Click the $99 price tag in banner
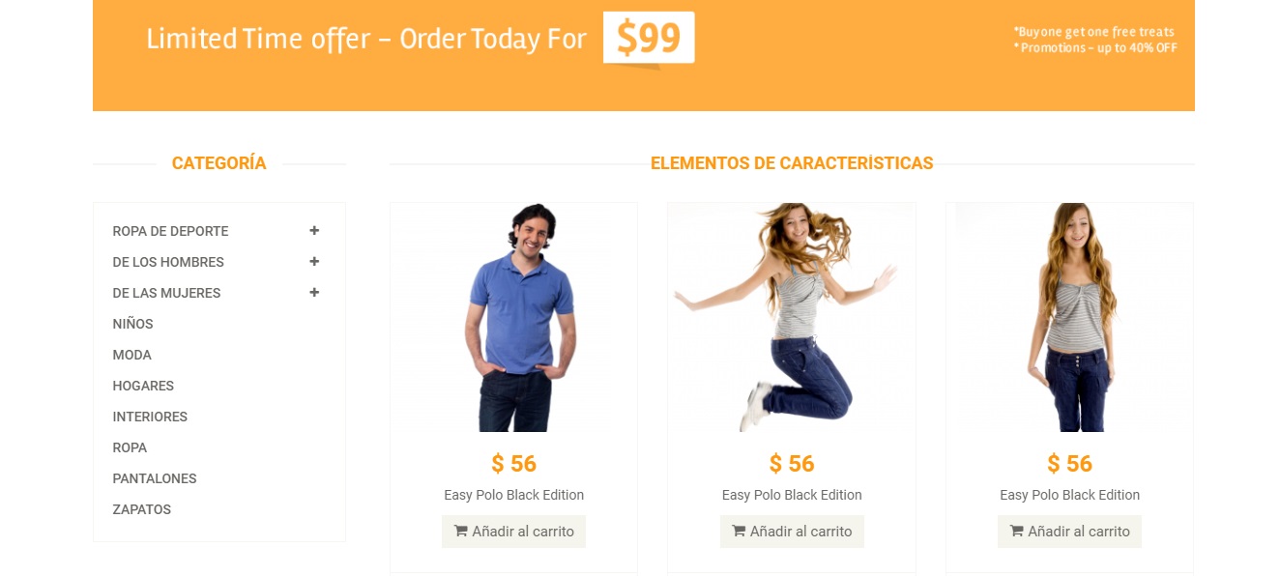This screenshot has height=576, width=1280. [649, 38]
